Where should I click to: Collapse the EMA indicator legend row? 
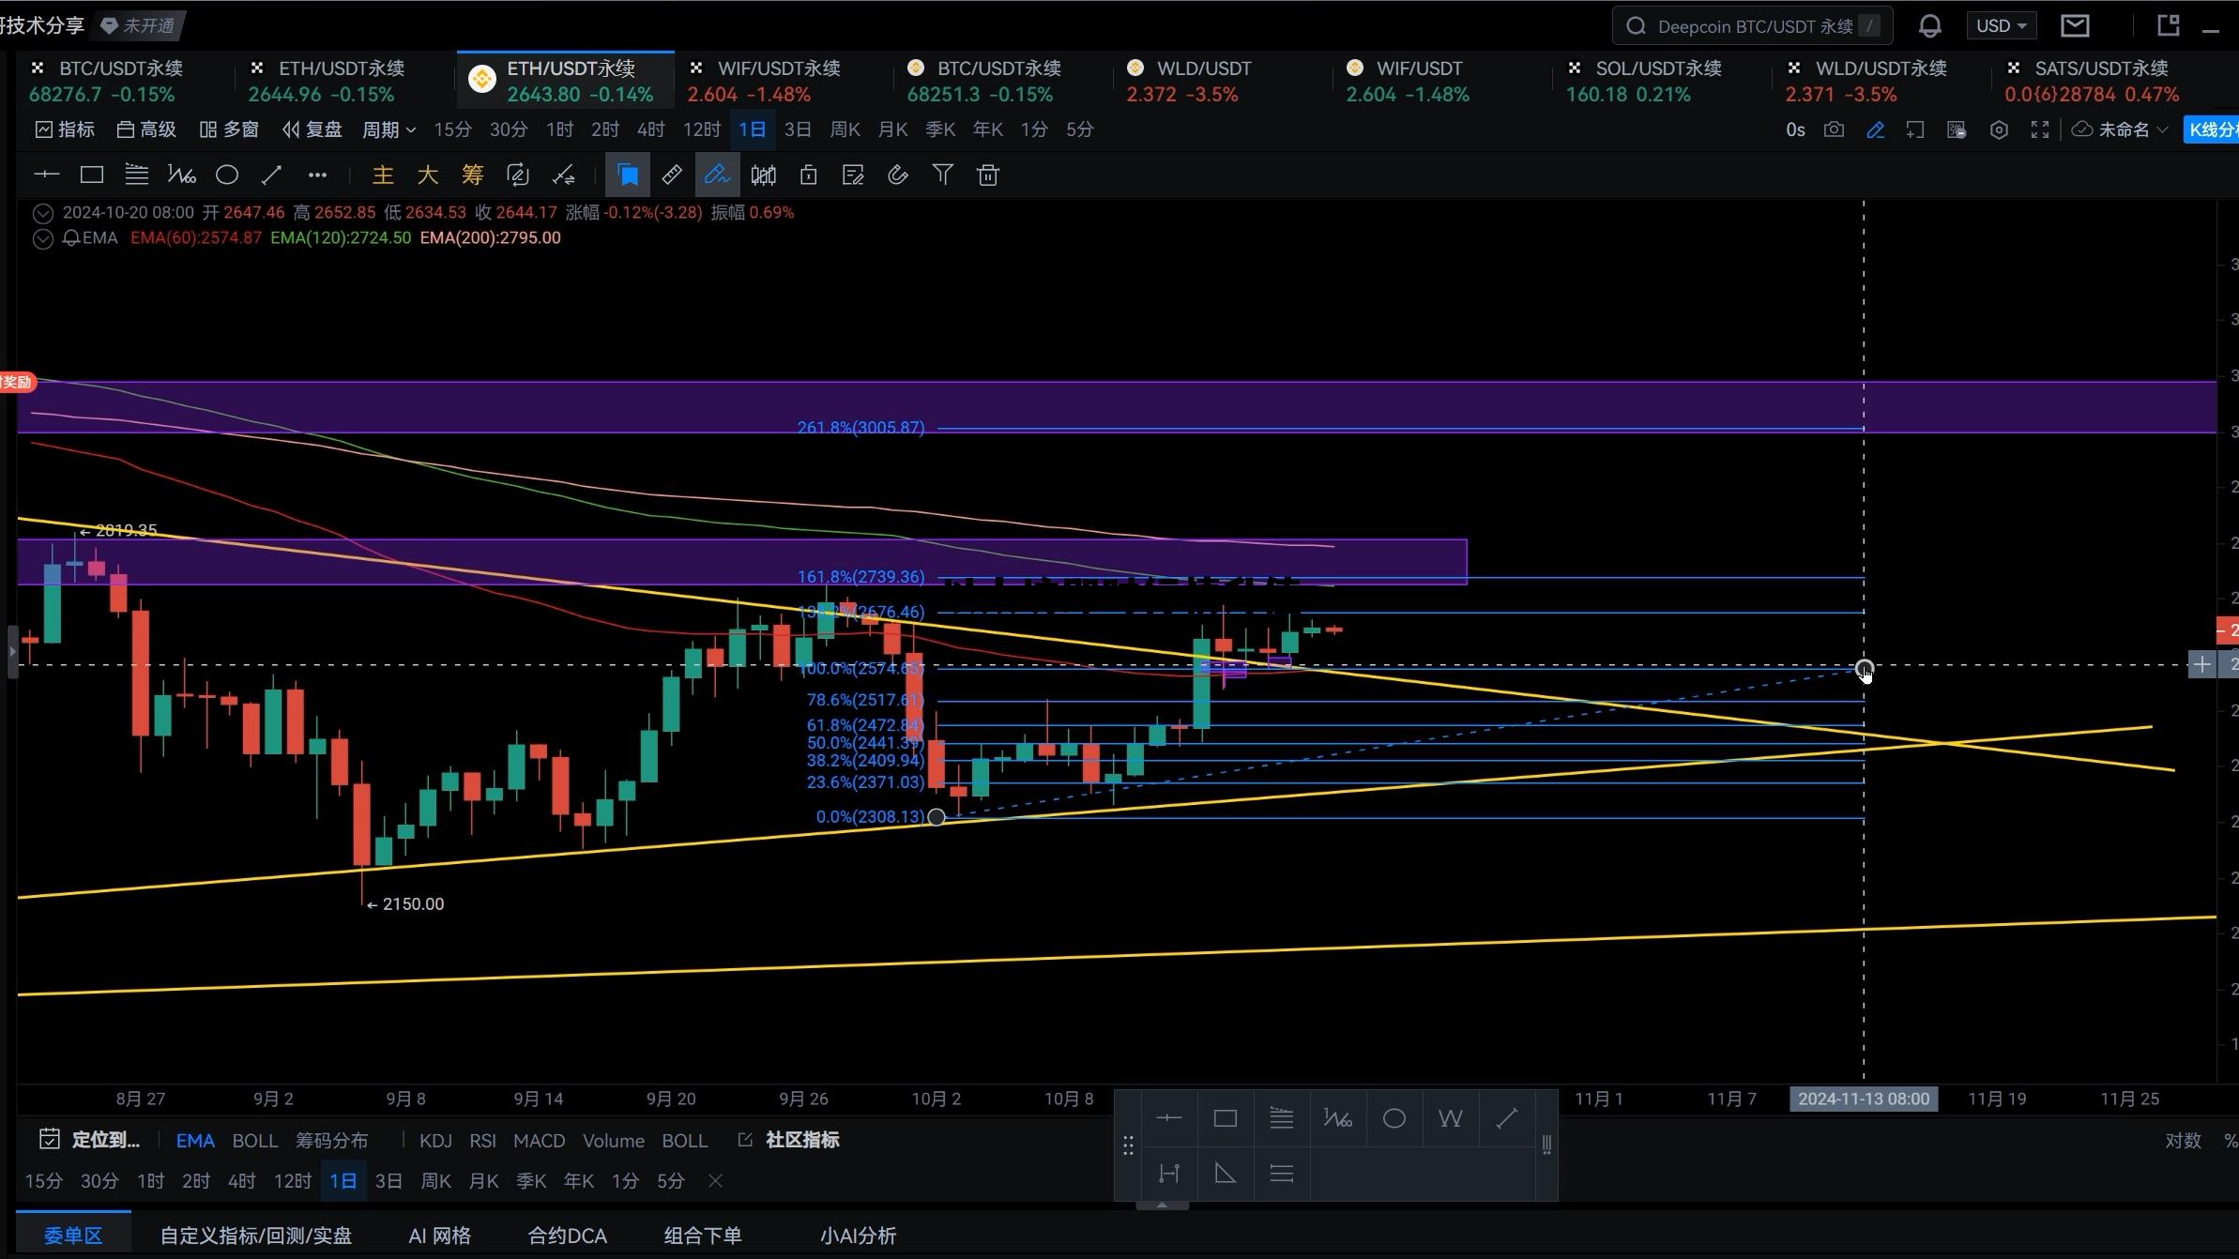pyautogui.click(x=42, y=238)
